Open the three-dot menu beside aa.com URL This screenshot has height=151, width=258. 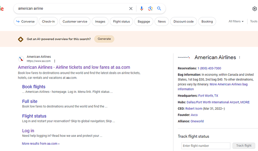tap(55, 61)
